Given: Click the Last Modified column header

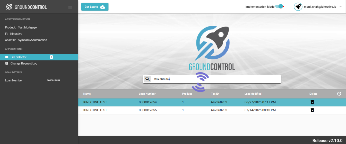Looking at the screenshot, I should point(253,94).
